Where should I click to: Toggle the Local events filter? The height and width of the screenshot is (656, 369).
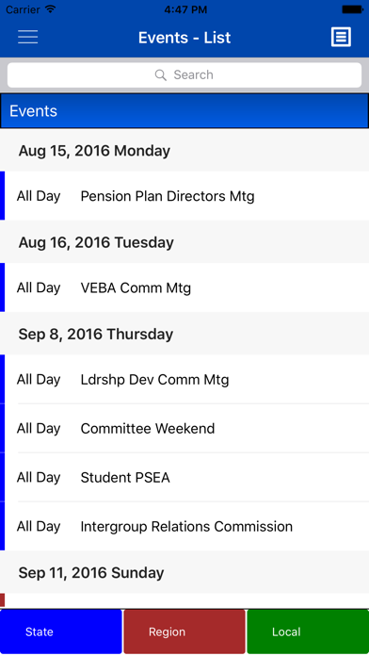coord(308,631)
